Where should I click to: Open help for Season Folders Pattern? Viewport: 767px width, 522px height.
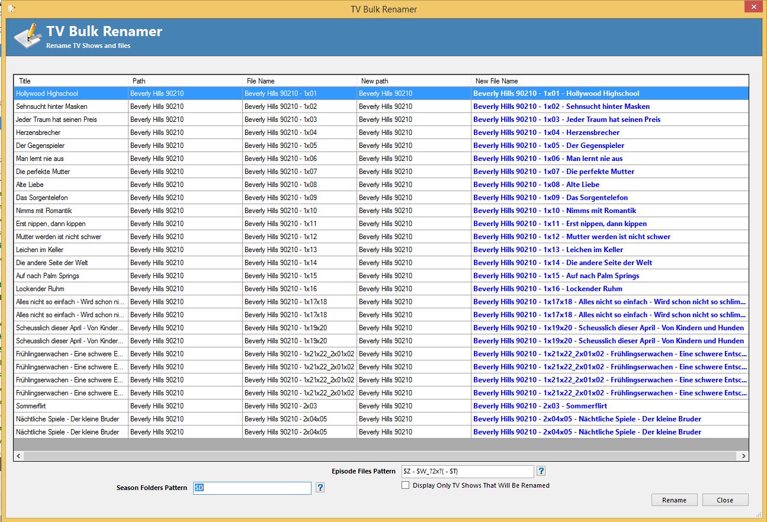(x=320, y=488)
